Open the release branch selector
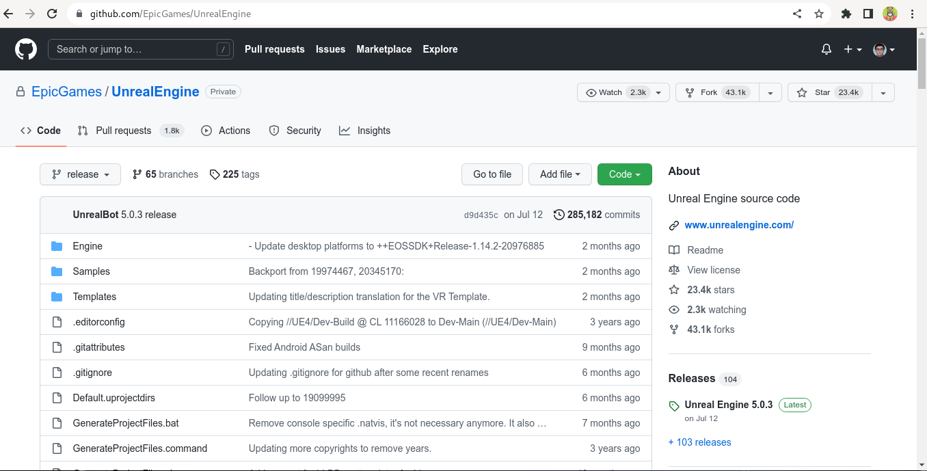This screenshot has width=927, height=471. point(80,174)
